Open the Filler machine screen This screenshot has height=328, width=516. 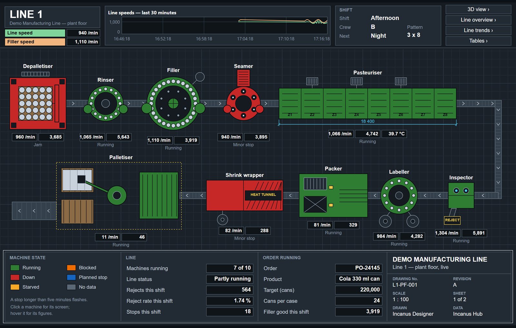coord(173,103)
